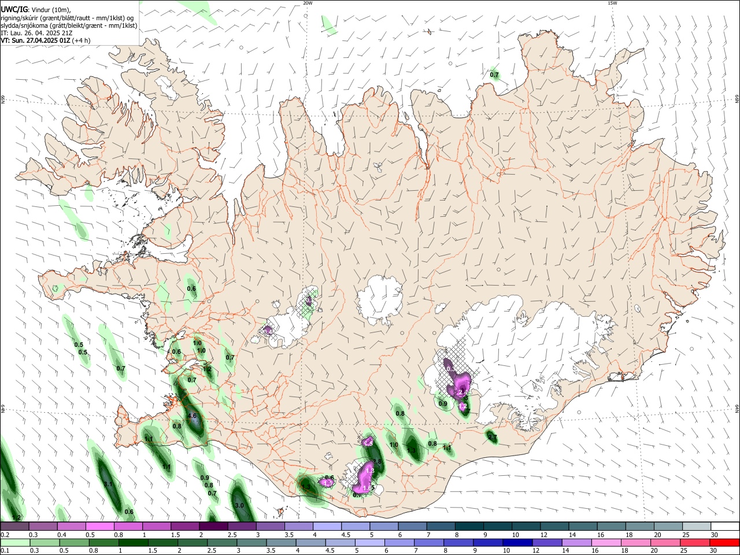Image resolution: width=740 pixels, height=555 pixels.
Task: Click the "4.6" precipitation value on the map
Action: point(193,416)
